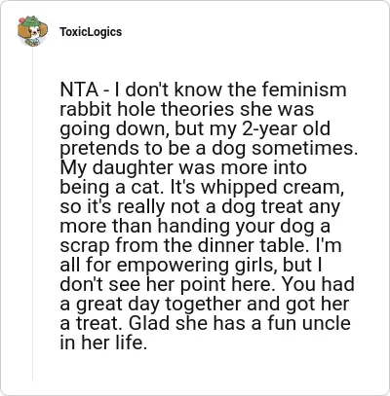This screenshot has height=396, width=390.
Task: Click the text line starting 'rabbit hole theories'
Action: [x=187, y=109]
